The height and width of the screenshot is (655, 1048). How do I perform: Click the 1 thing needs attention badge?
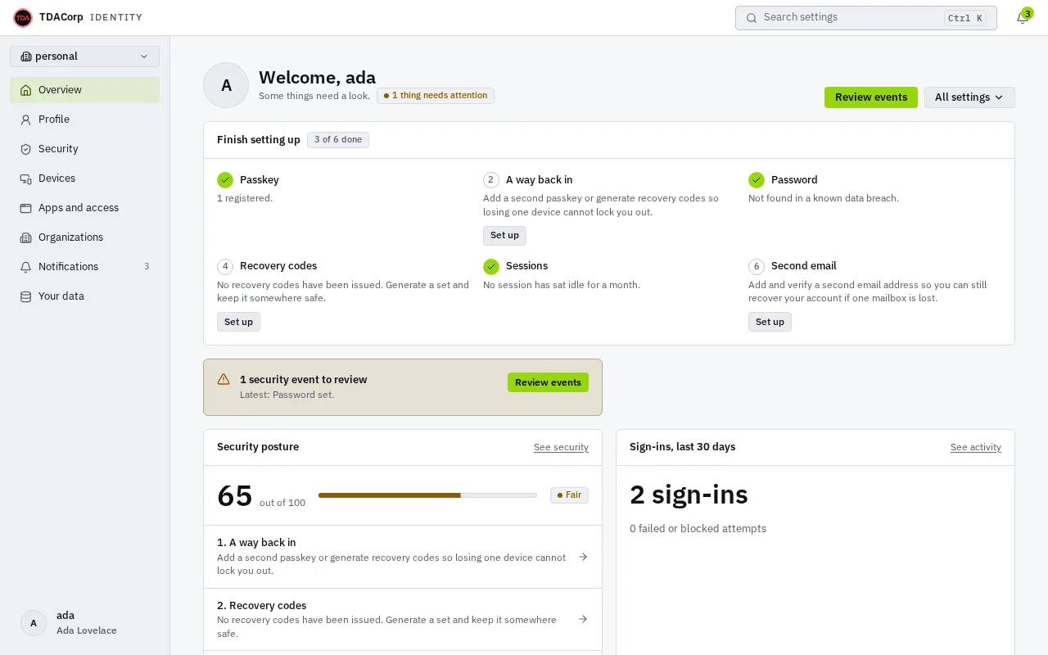click(x=436, y=96)
